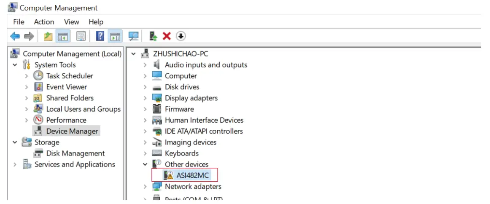Click the Audio inputs and outputs speaker icon
The height and width of the screenshot is (204, 490).
(x=156, y=64)
